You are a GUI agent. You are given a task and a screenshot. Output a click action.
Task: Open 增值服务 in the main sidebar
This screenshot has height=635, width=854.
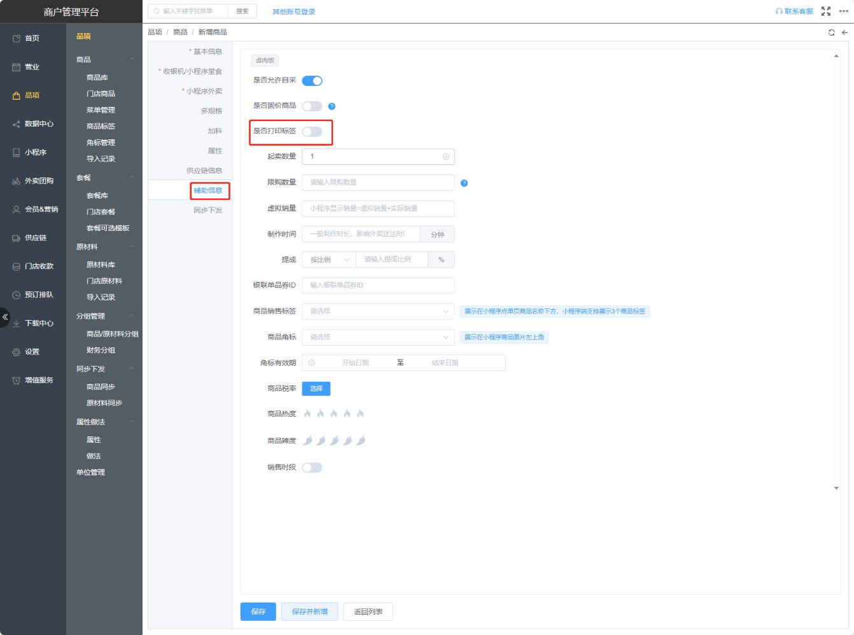(33, 380)
